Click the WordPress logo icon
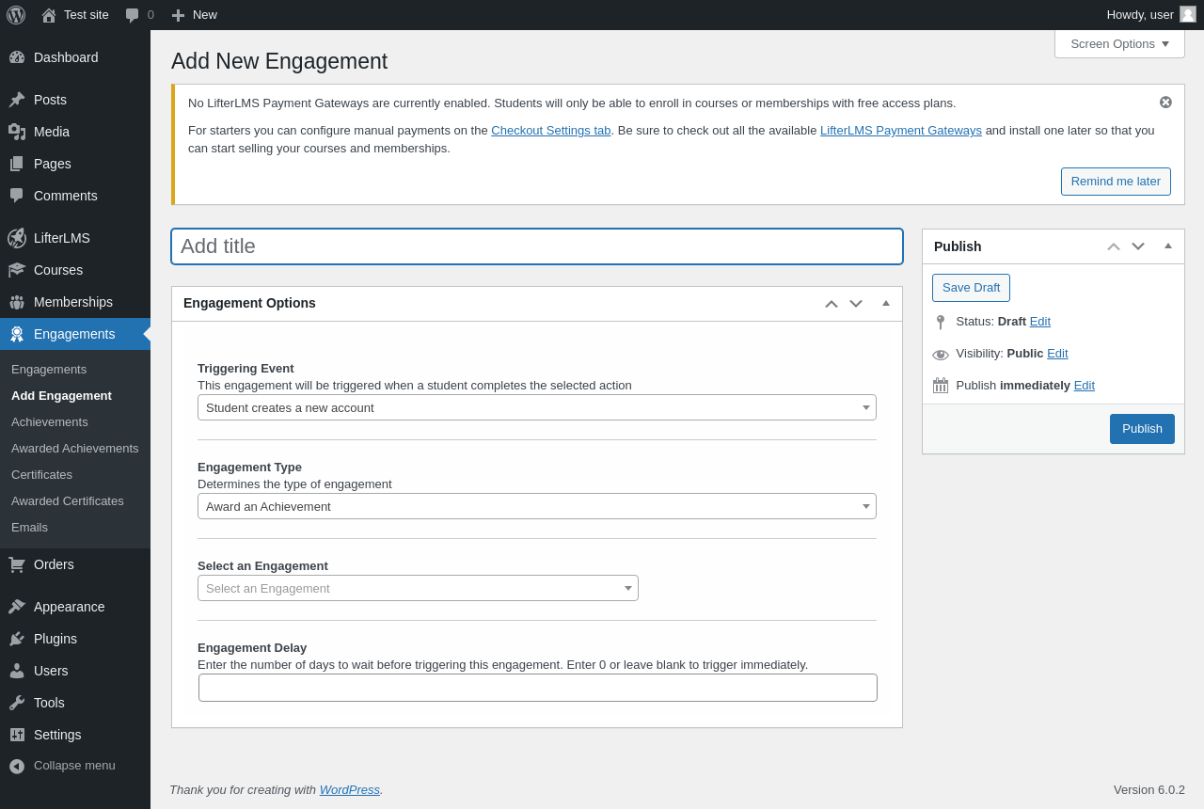The width and height of the screenshot is (1204, 809). tap(16, 15)
